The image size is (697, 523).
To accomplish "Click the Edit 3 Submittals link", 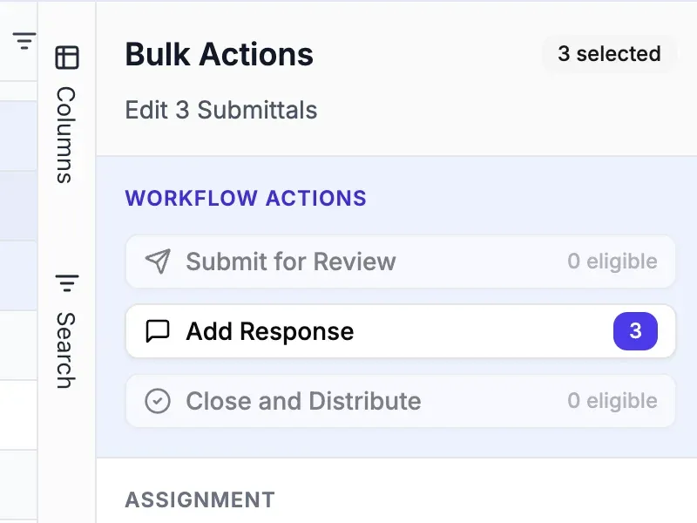I will (220, 110).
